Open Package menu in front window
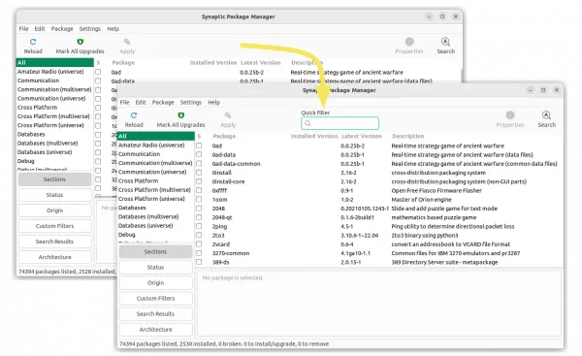The width and height of the screenshot is (582, 356). click(163, 102)
